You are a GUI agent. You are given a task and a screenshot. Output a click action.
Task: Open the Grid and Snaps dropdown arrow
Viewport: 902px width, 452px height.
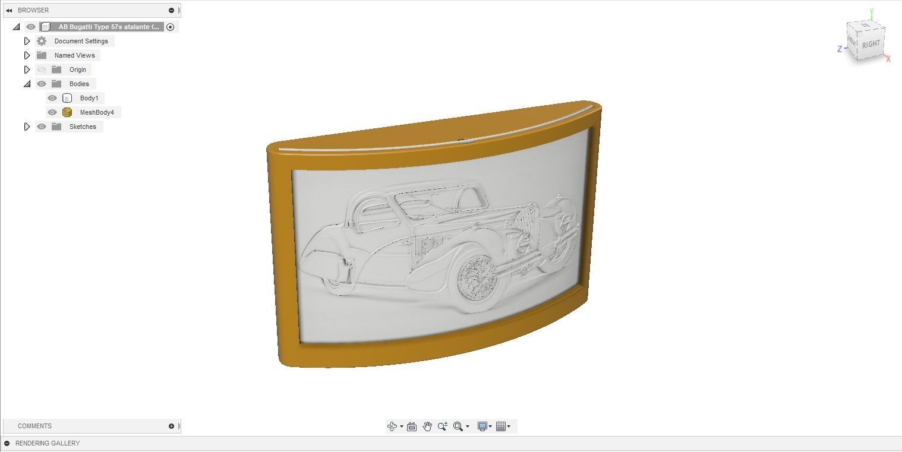[x=509, y=426]
